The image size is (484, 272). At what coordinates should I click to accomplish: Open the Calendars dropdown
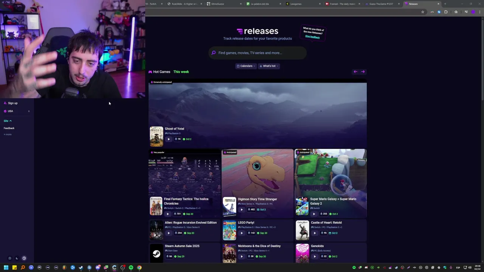[246, 66]
